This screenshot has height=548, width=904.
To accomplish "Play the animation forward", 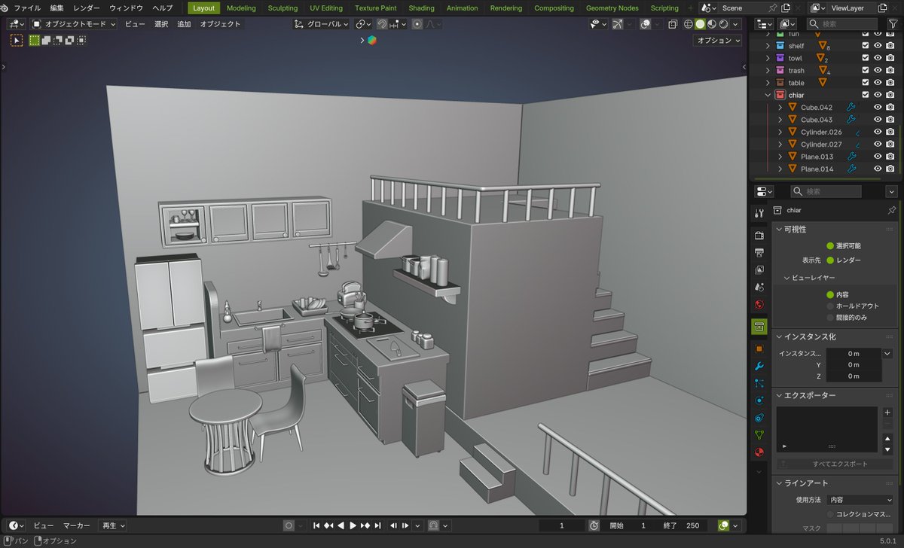I will click(x=353, y=525).
